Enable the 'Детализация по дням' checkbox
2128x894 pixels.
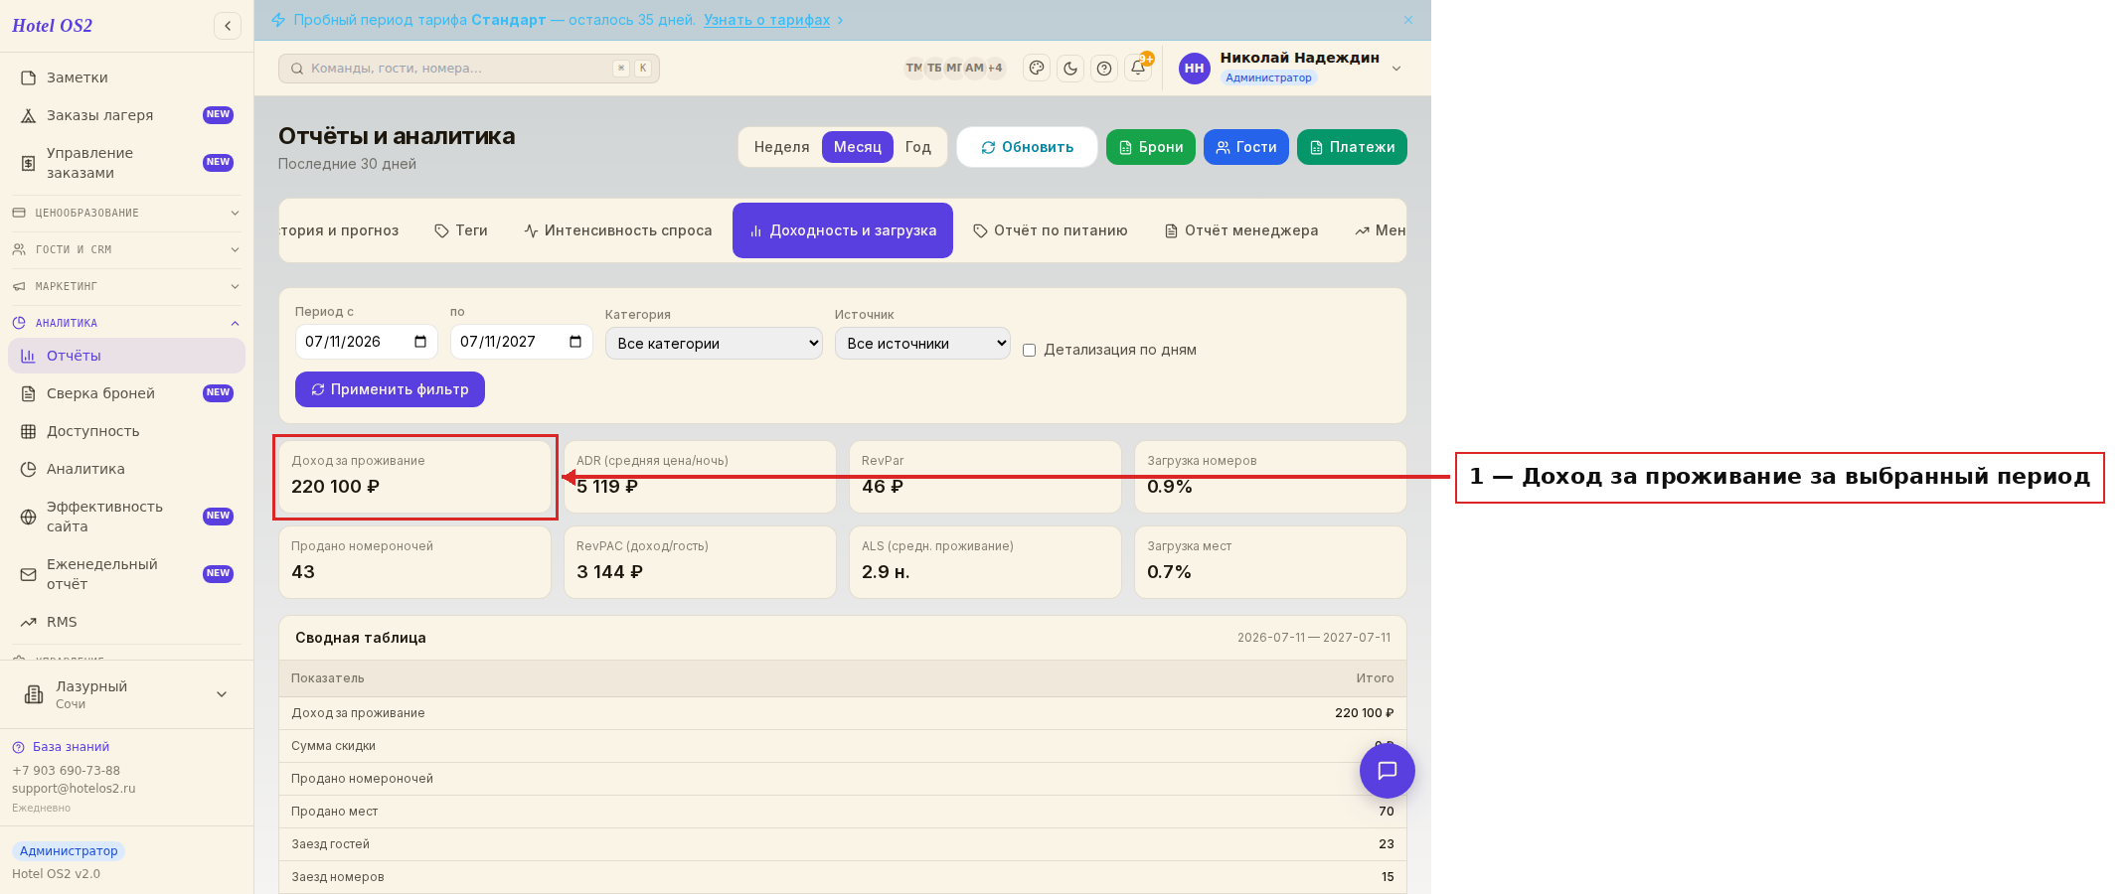(1029, 350)
